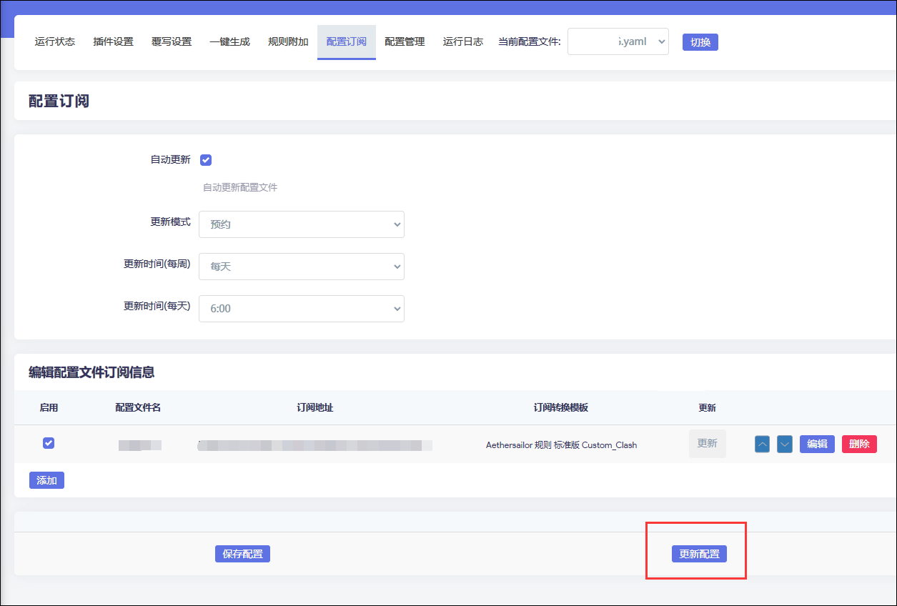The height and width of the screenshot is (606, 897).
Task: Go to the 插件设置 settings tab
Action: pos(112,41)
